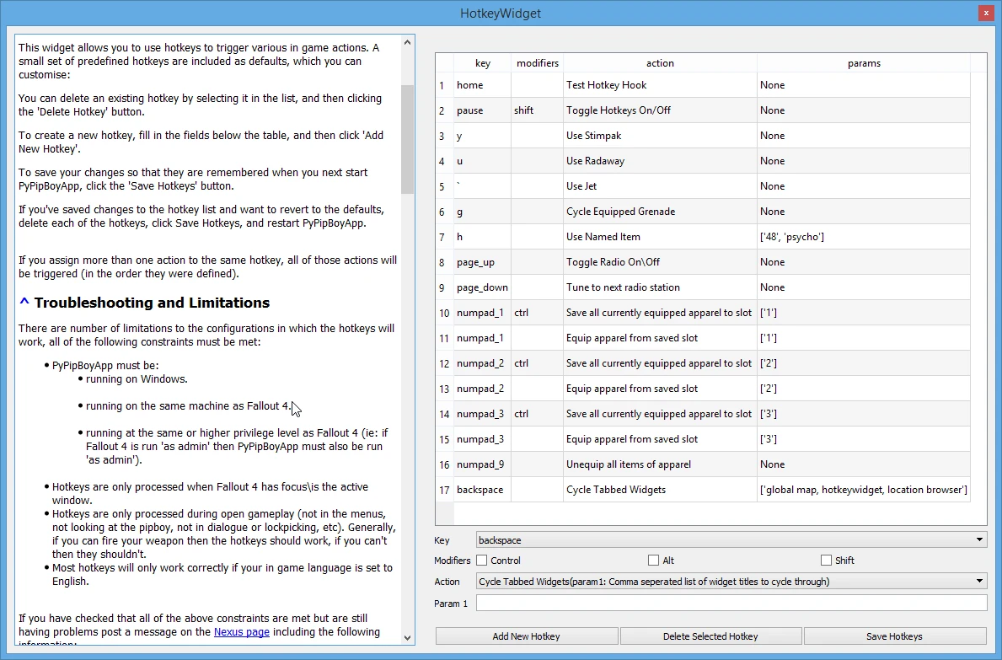Viewport: 1002px width, 660px height.
Task: Select the 'numpad_3' key cell in row 15
Action: pyautogui.click(x=483, y=439)
